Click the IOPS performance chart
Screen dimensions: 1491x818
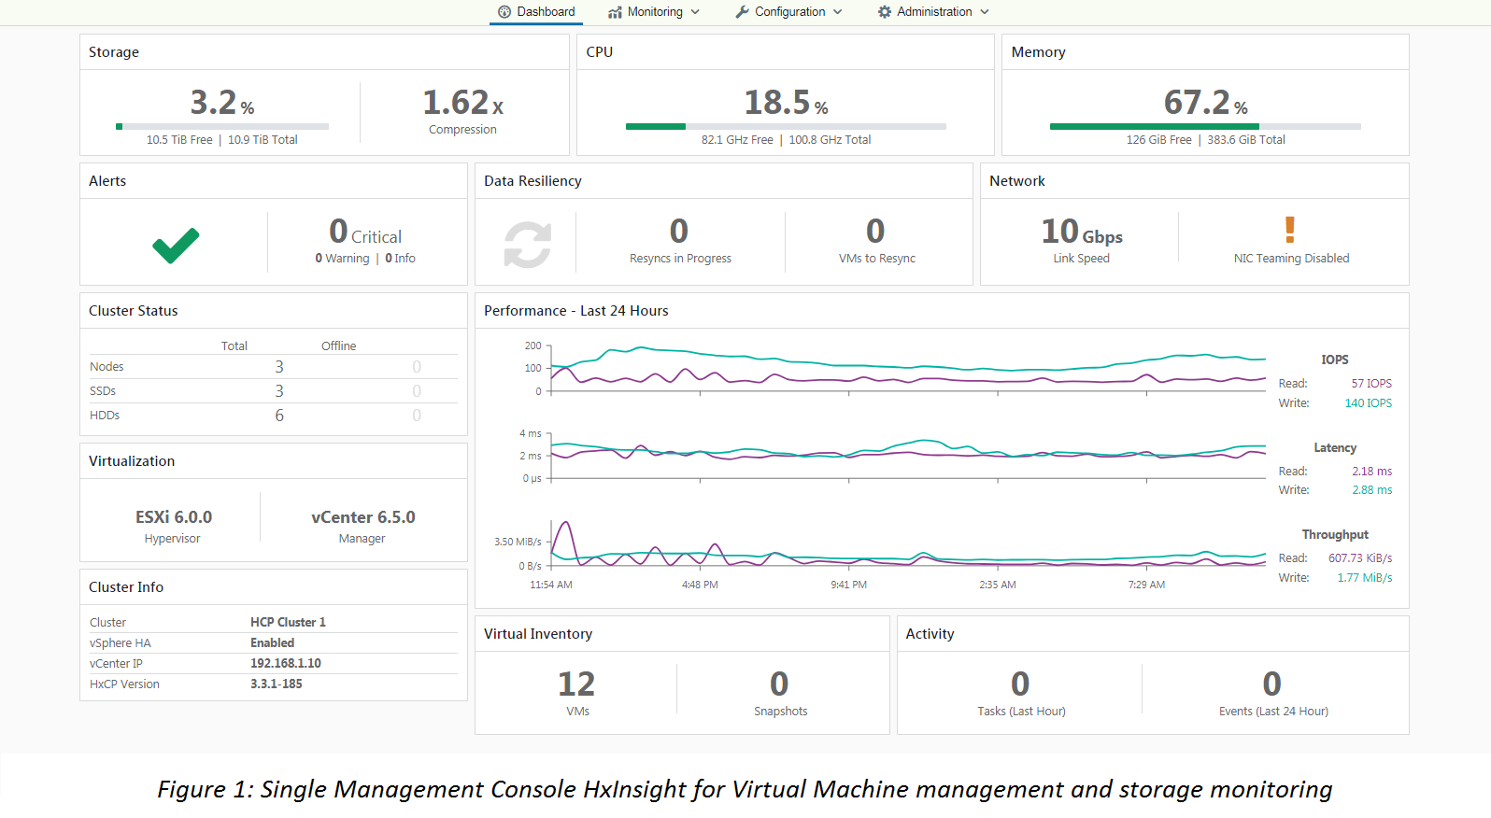tap(906, 369)
